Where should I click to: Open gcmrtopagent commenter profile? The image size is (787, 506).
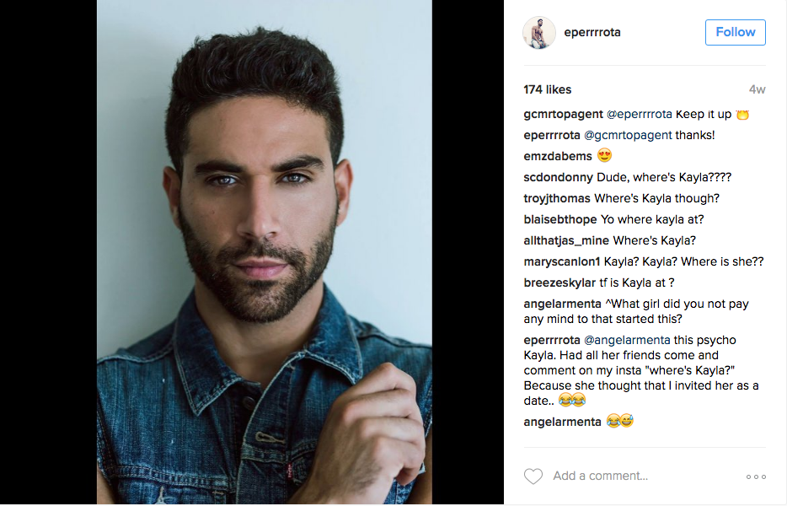coord(563,114)
